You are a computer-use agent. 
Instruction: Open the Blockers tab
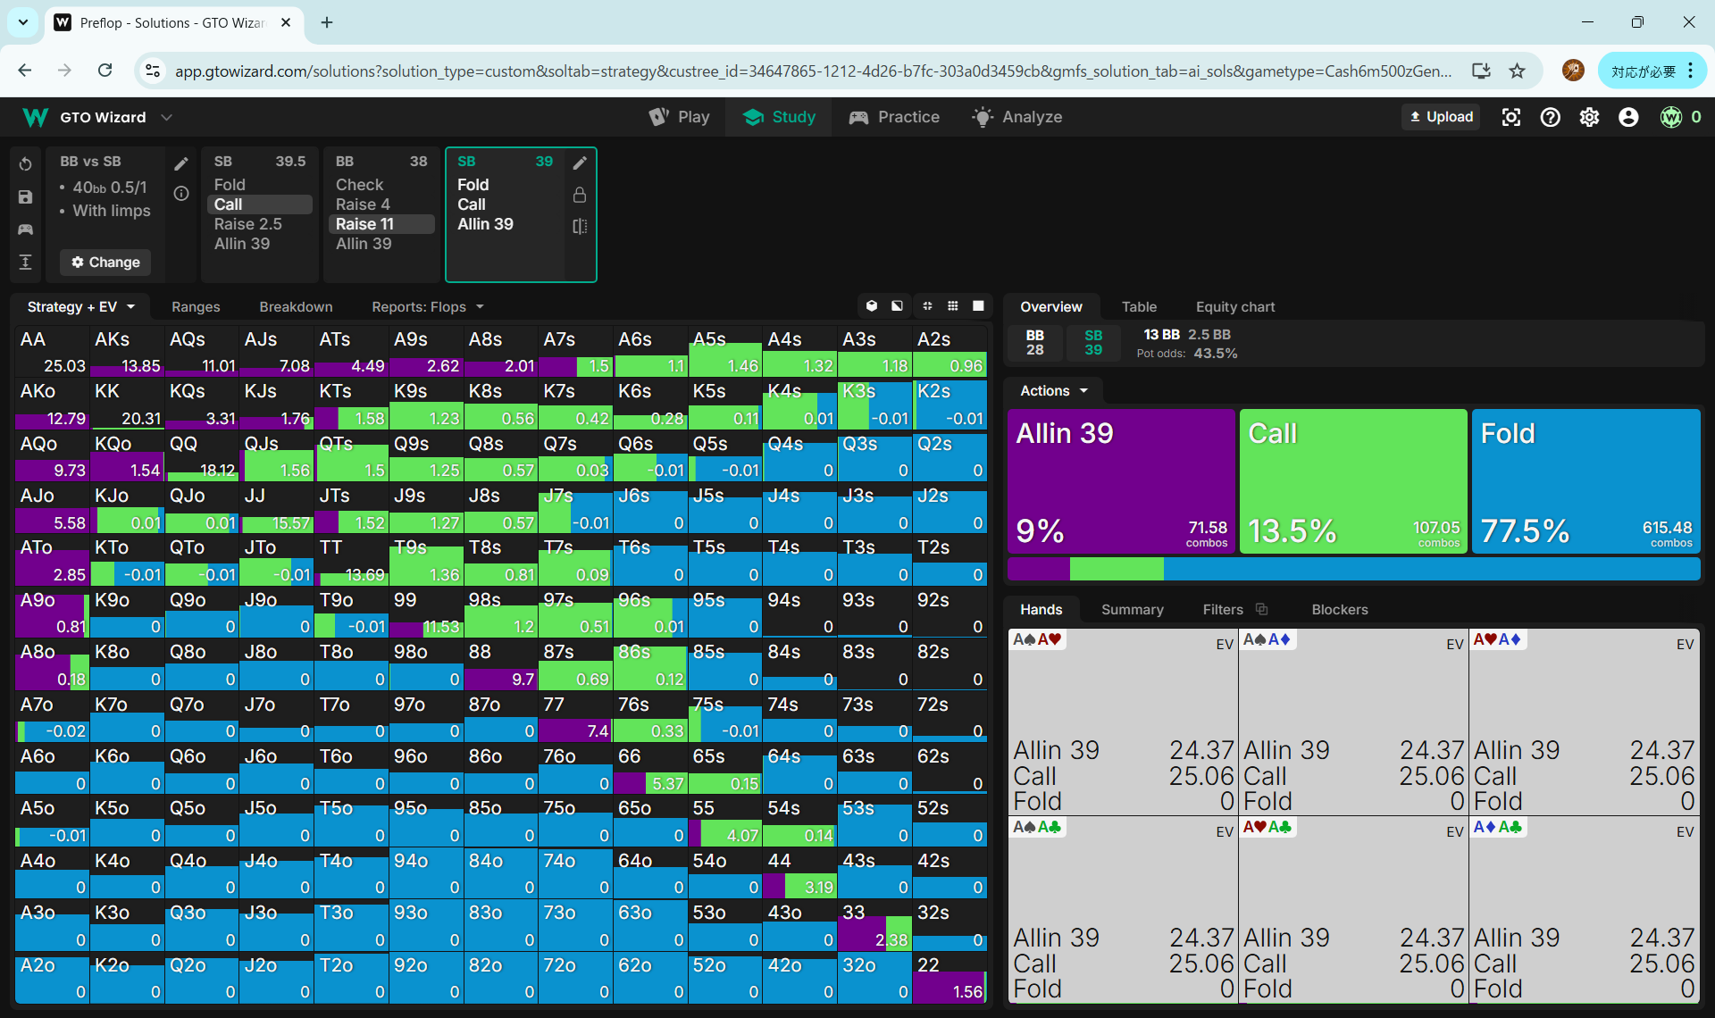pyautogui.click(x=1339, y=609)
